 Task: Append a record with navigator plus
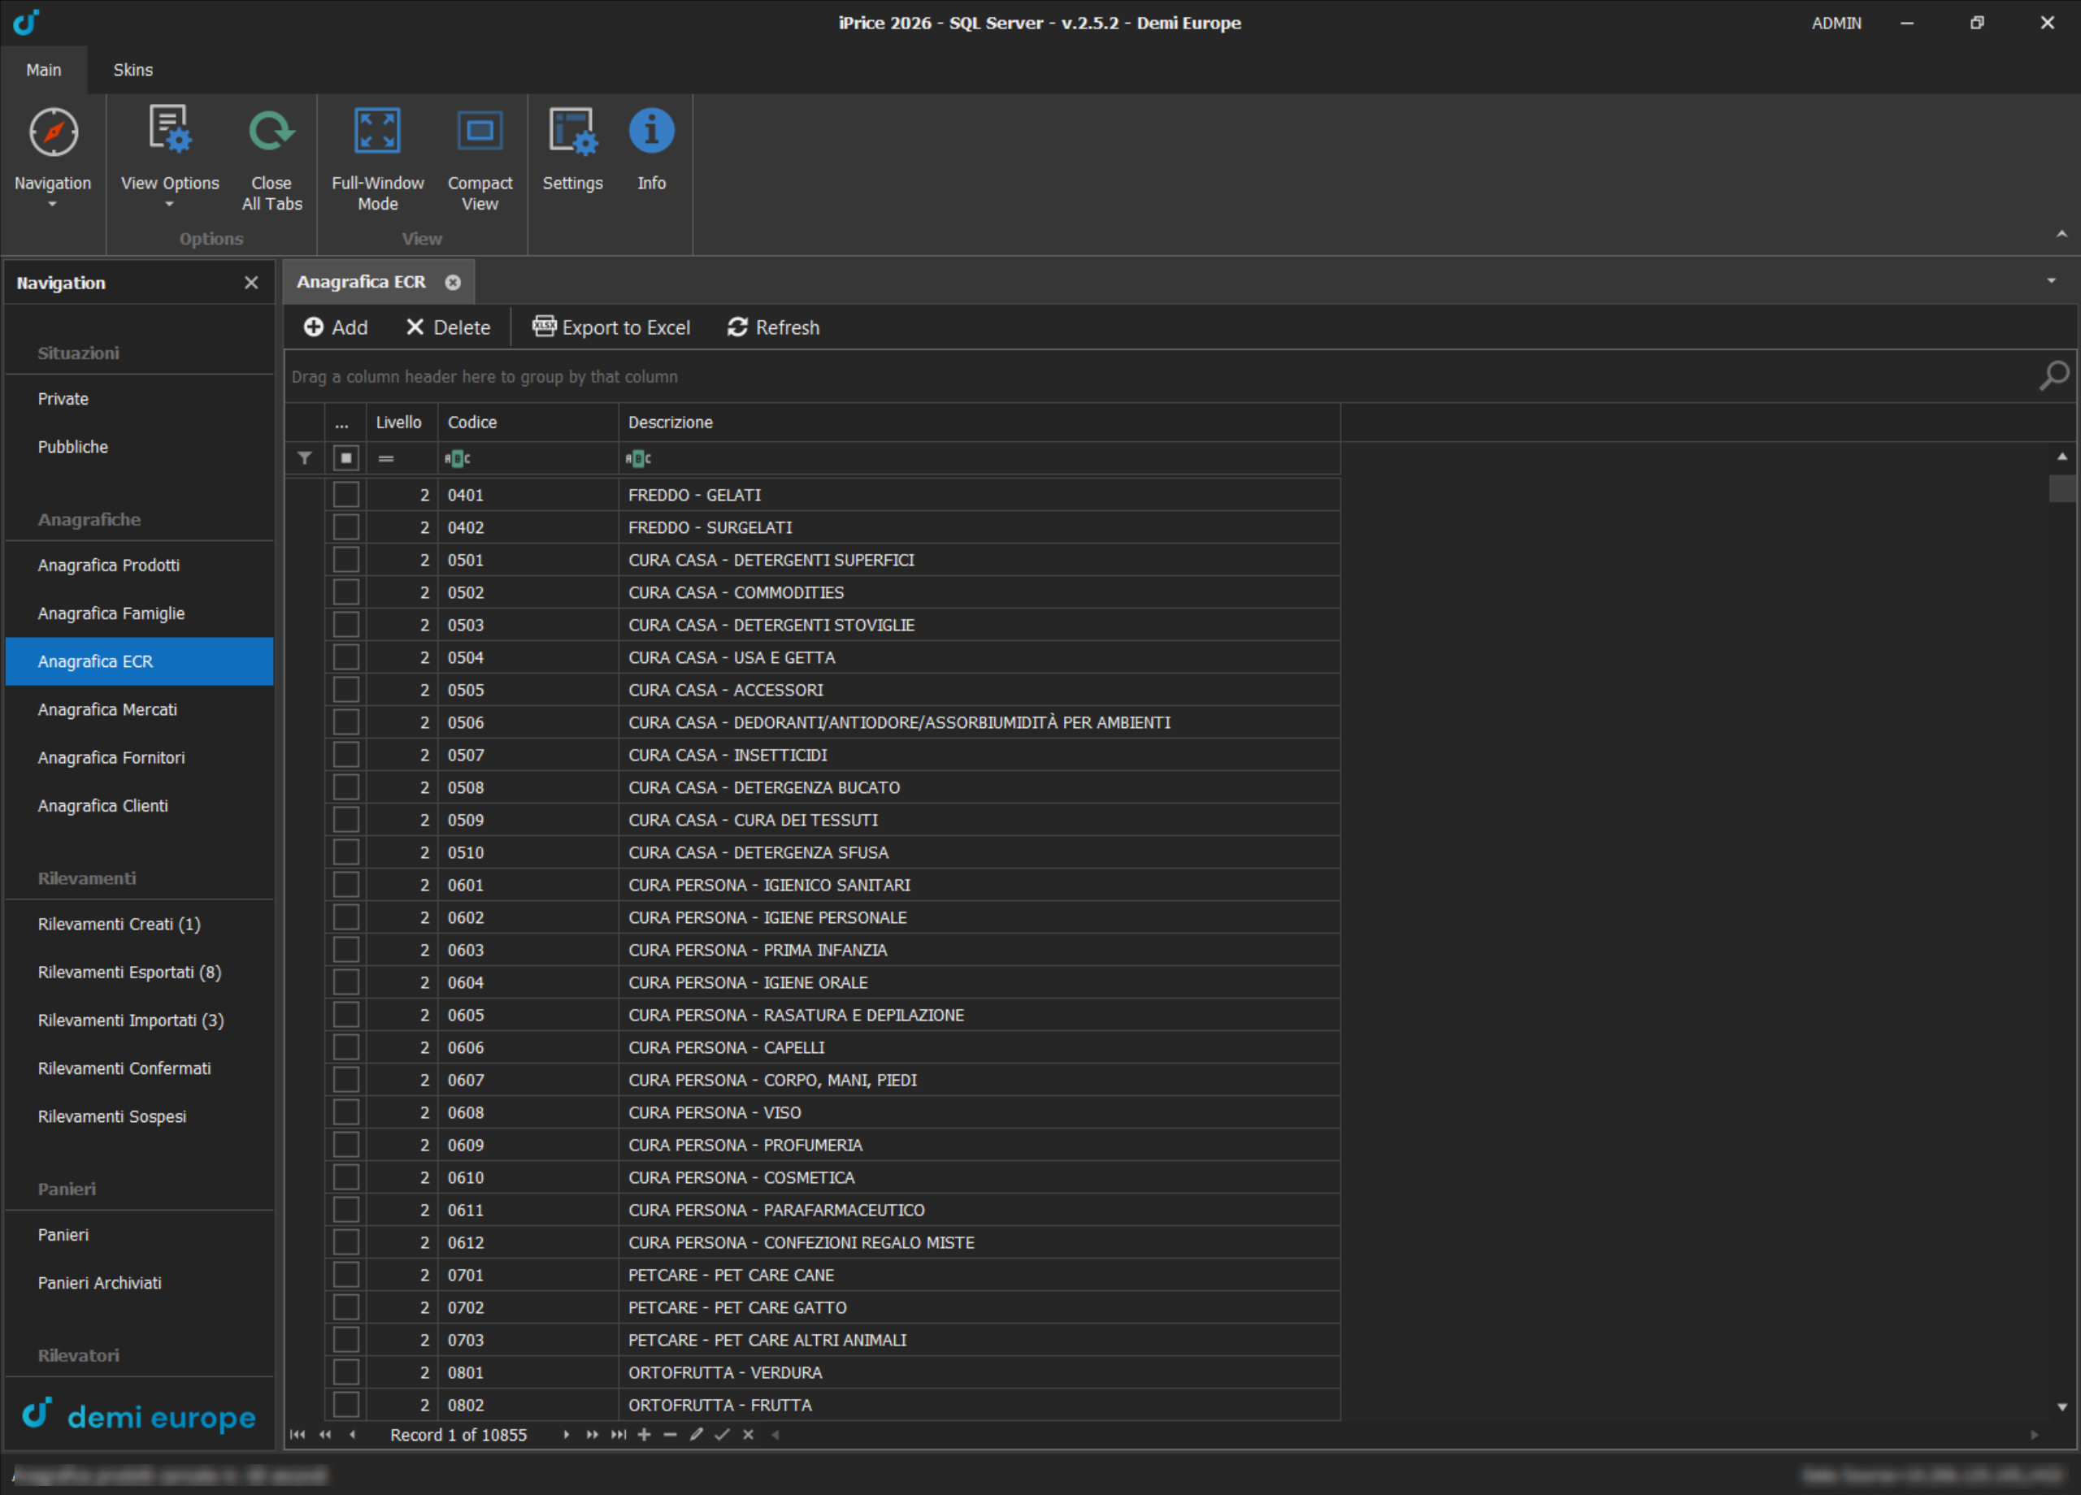(x=644, y=1434)
